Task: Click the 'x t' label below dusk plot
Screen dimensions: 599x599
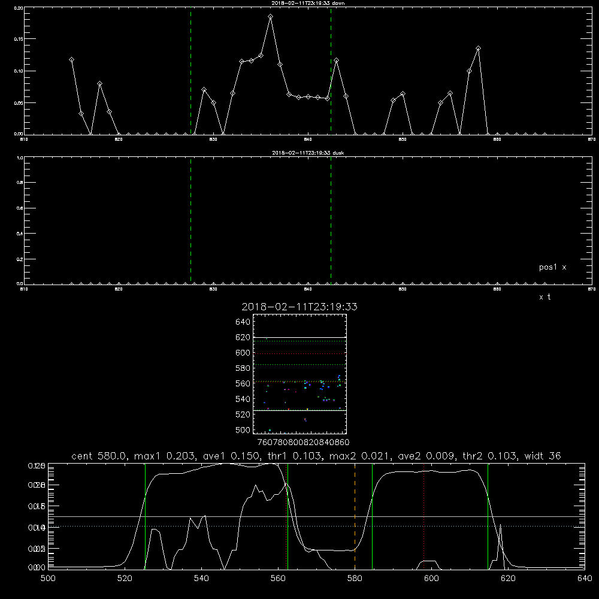Action: click(x=544, y=297)
